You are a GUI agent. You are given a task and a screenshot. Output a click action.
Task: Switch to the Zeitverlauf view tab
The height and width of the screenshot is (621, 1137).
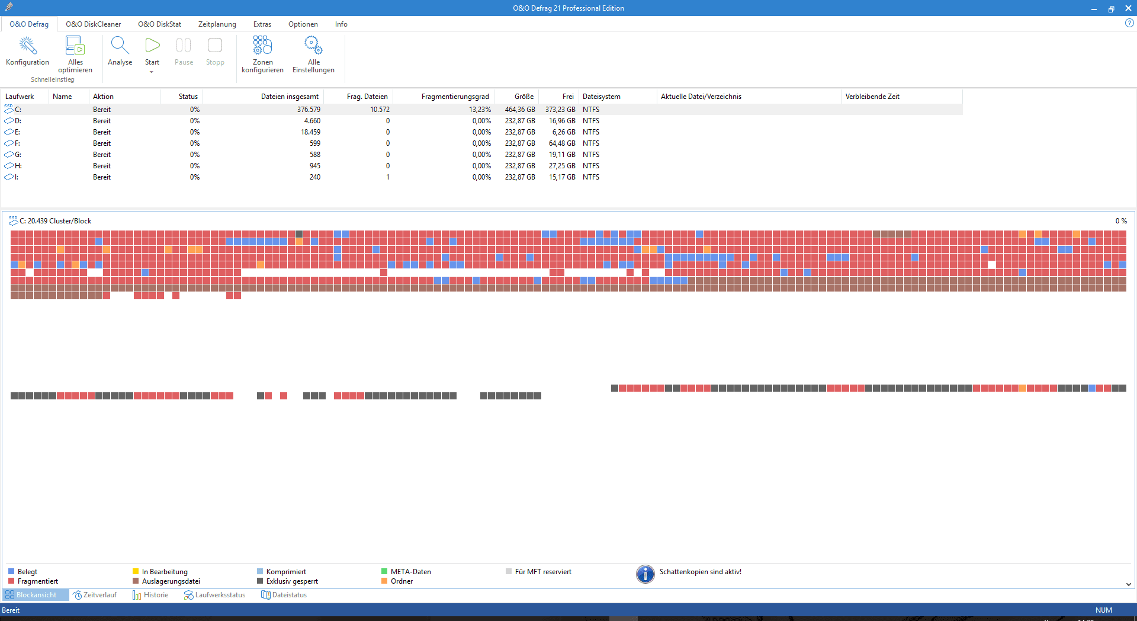click(95, 595)
